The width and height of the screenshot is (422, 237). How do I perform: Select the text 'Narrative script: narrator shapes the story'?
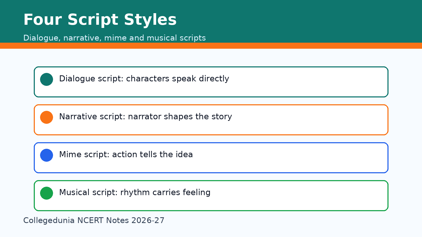[x=146, y=117]
